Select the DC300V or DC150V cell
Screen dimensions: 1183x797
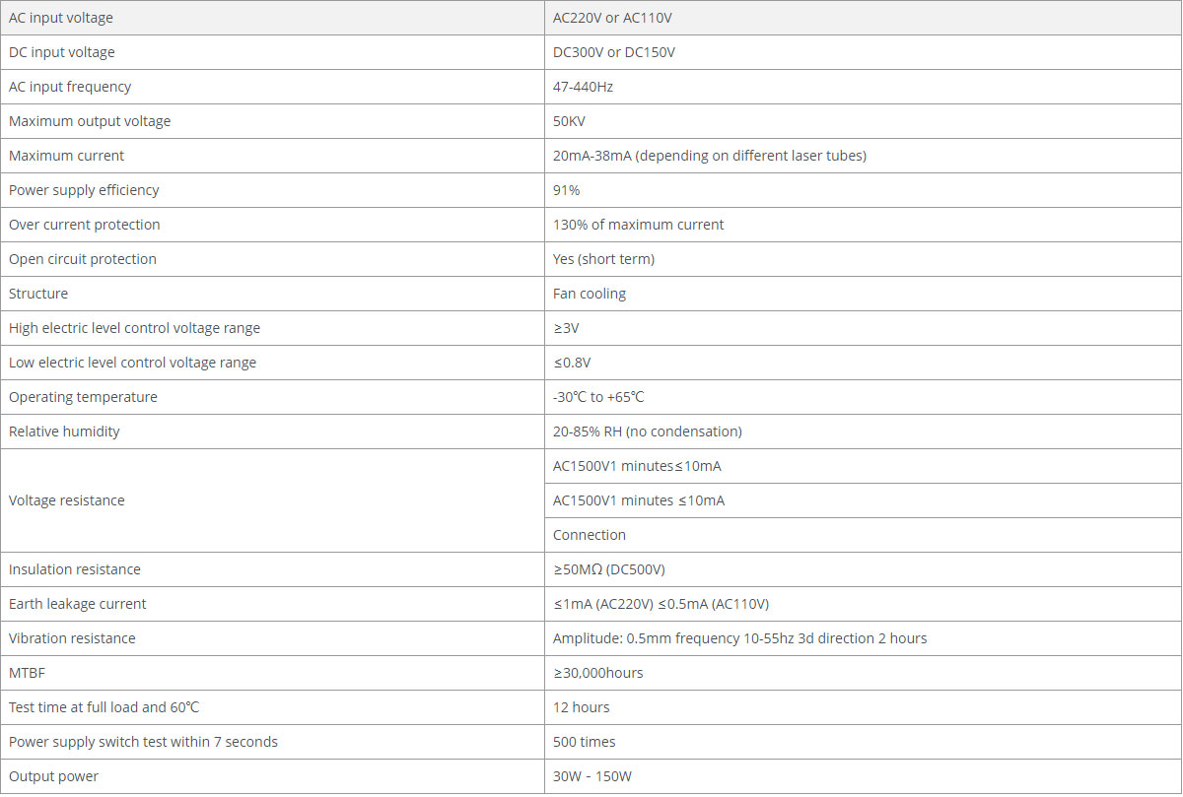pos(613,52)
